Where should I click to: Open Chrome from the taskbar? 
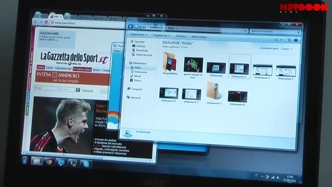pyautogui.click(x=49, y=162)
